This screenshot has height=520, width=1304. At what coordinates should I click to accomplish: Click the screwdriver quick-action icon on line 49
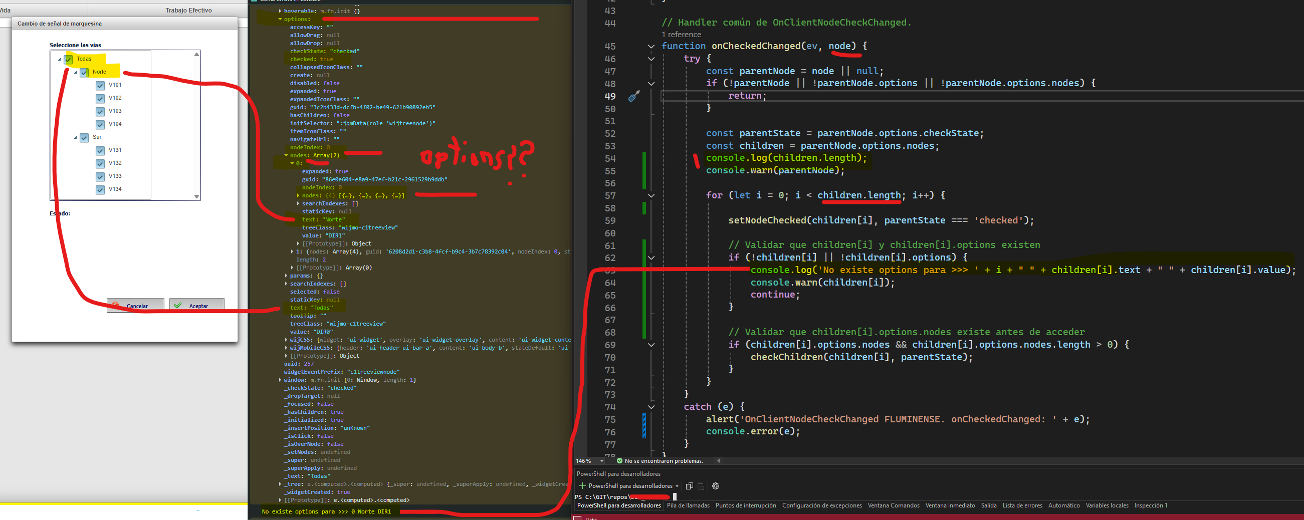coord(634,96)
